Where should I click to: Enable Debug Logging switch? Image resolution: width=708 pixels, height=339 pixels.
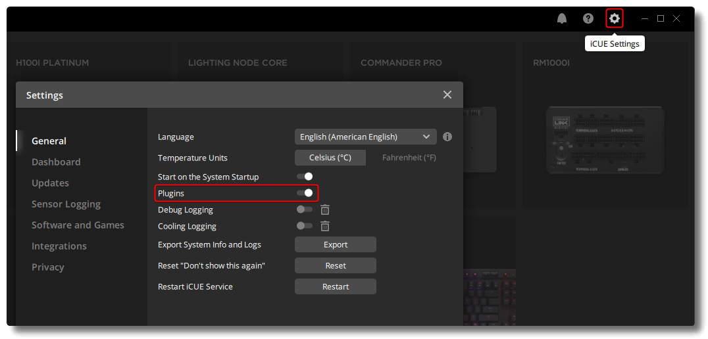(x=305, y=210)
